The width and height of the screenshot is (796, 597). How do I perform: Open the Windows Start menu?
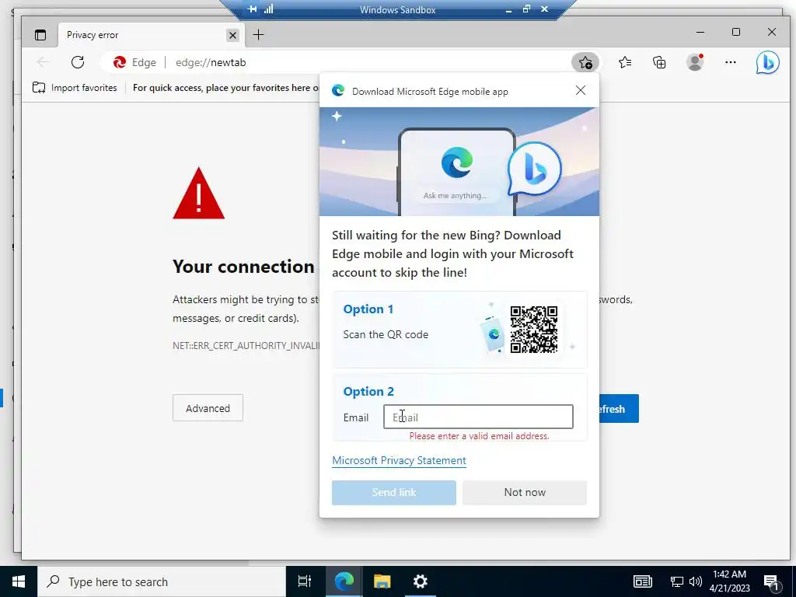[x=19, y=581]
